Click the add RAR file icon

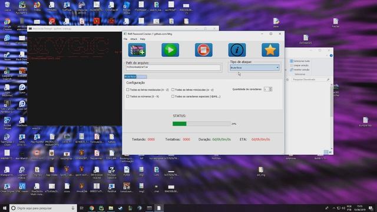[x=137, y=50]
